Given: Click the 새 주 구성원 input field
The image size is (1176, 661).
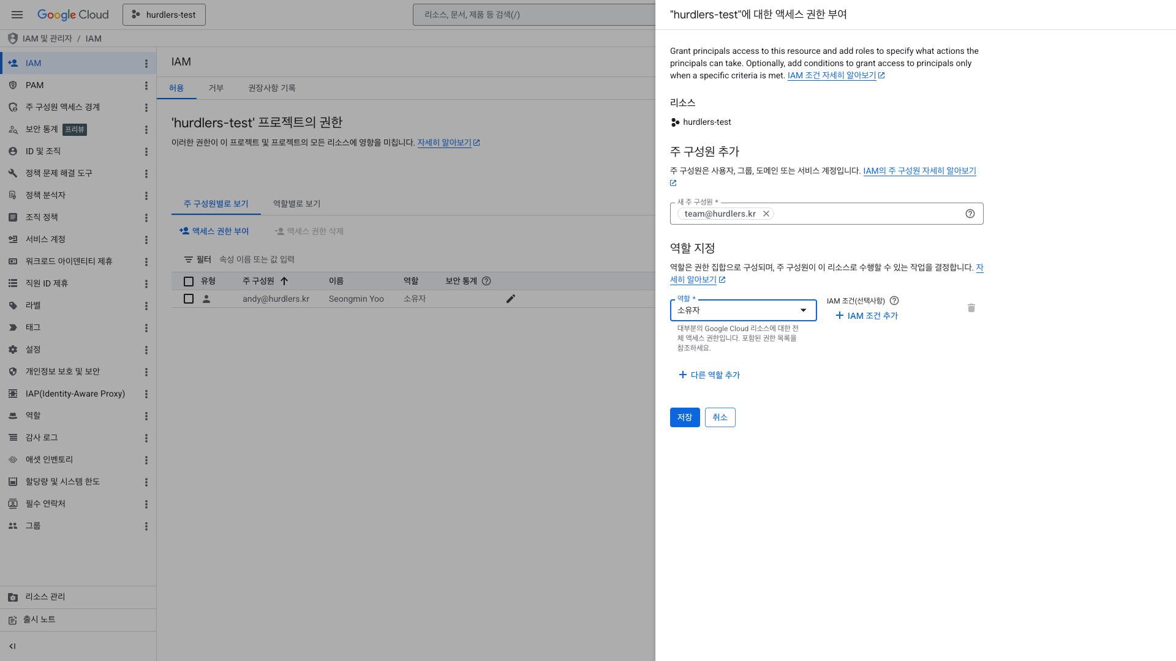Looking at the screenshot, I should [826, 214].
